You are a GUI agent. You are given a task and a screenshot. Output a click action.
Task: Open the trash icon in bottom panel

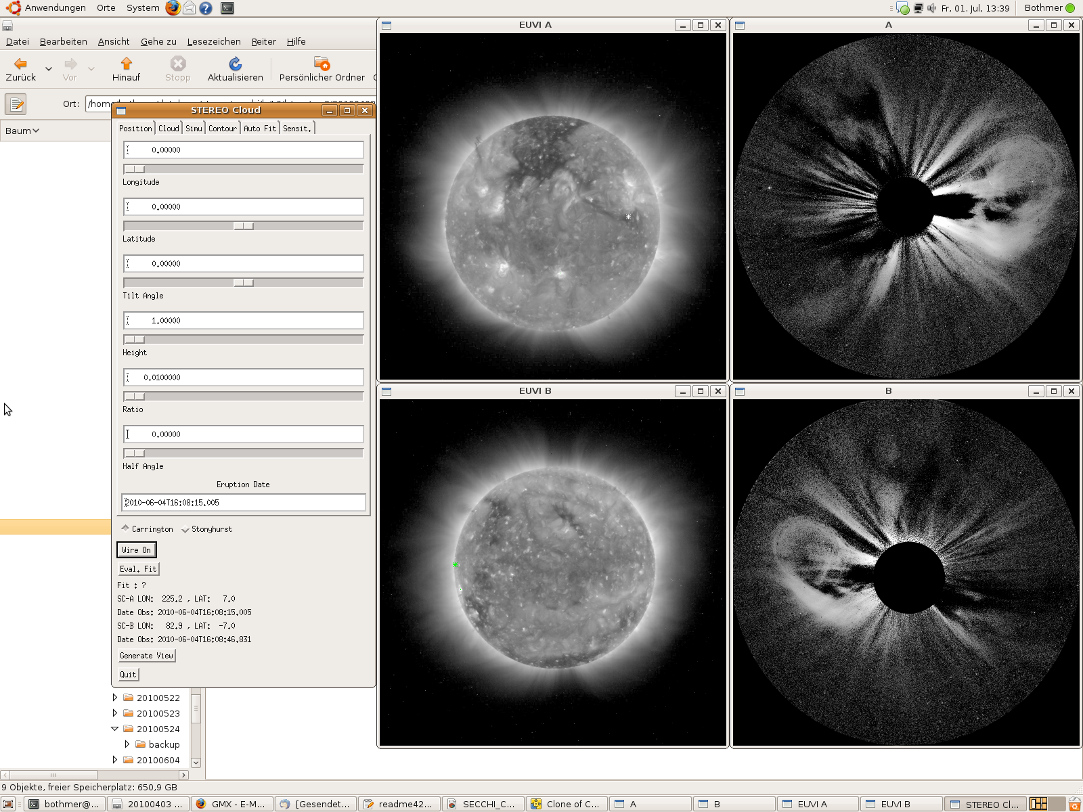tap(1075, 804)
